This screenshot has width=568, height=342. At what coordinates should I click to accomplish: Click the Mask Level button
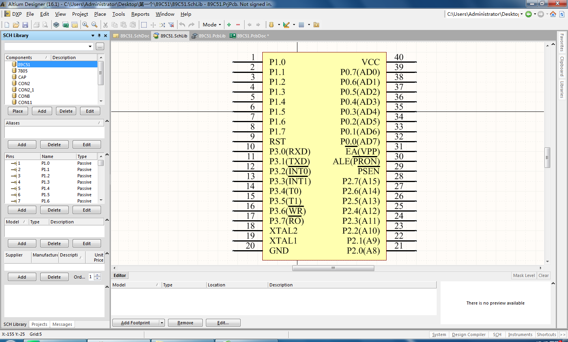point(524,275)
